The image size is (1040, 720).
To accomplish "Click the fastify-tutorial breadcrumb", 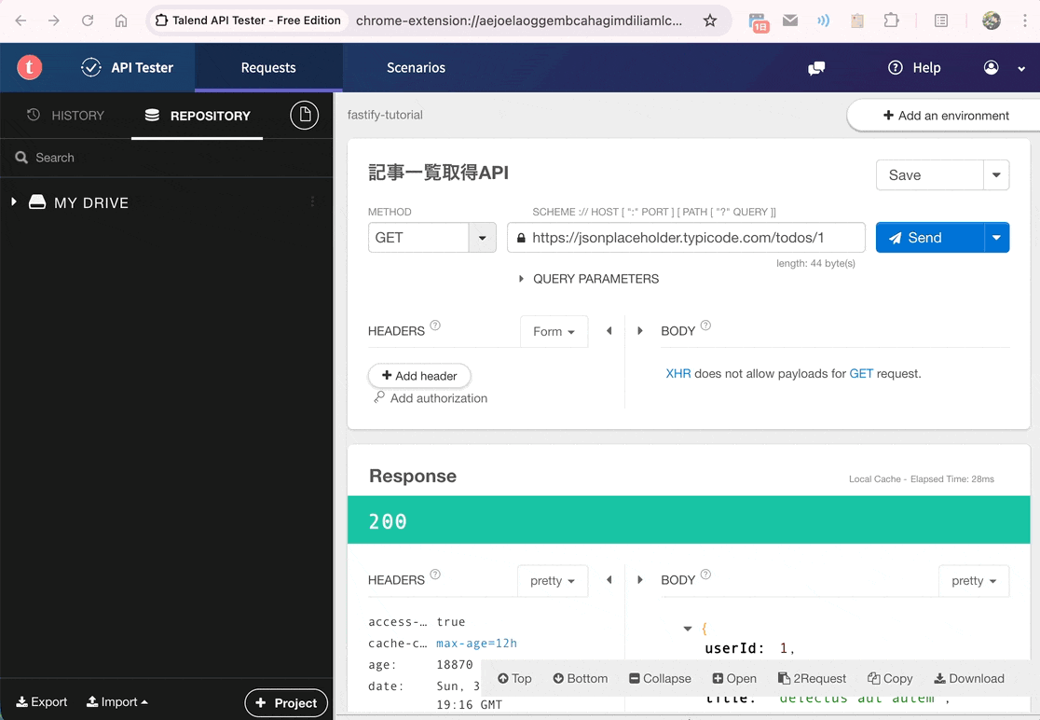I will point(385,115).
